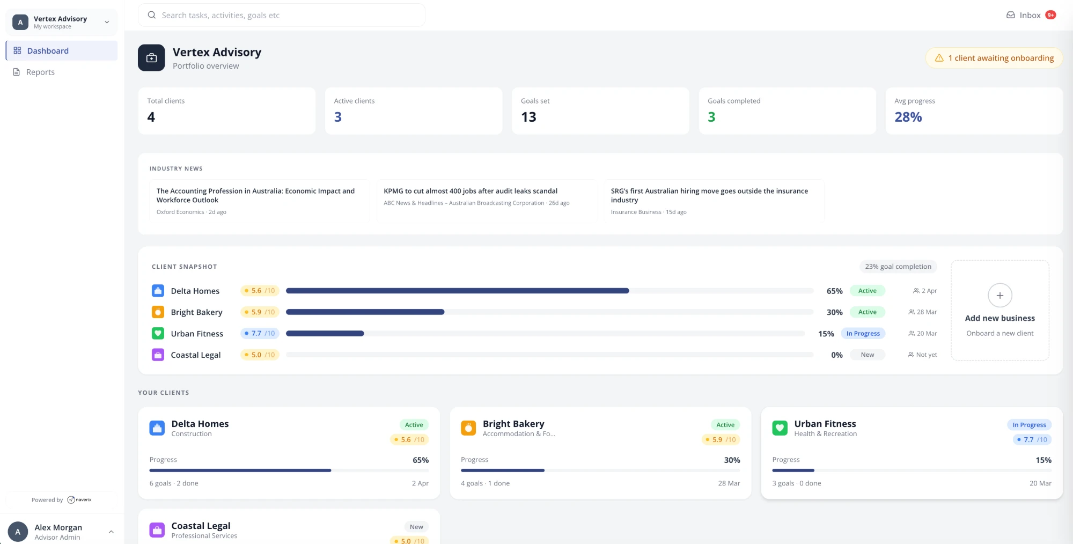
Task: Click the naverix logo in Powered by
Action: click(79, 500)
